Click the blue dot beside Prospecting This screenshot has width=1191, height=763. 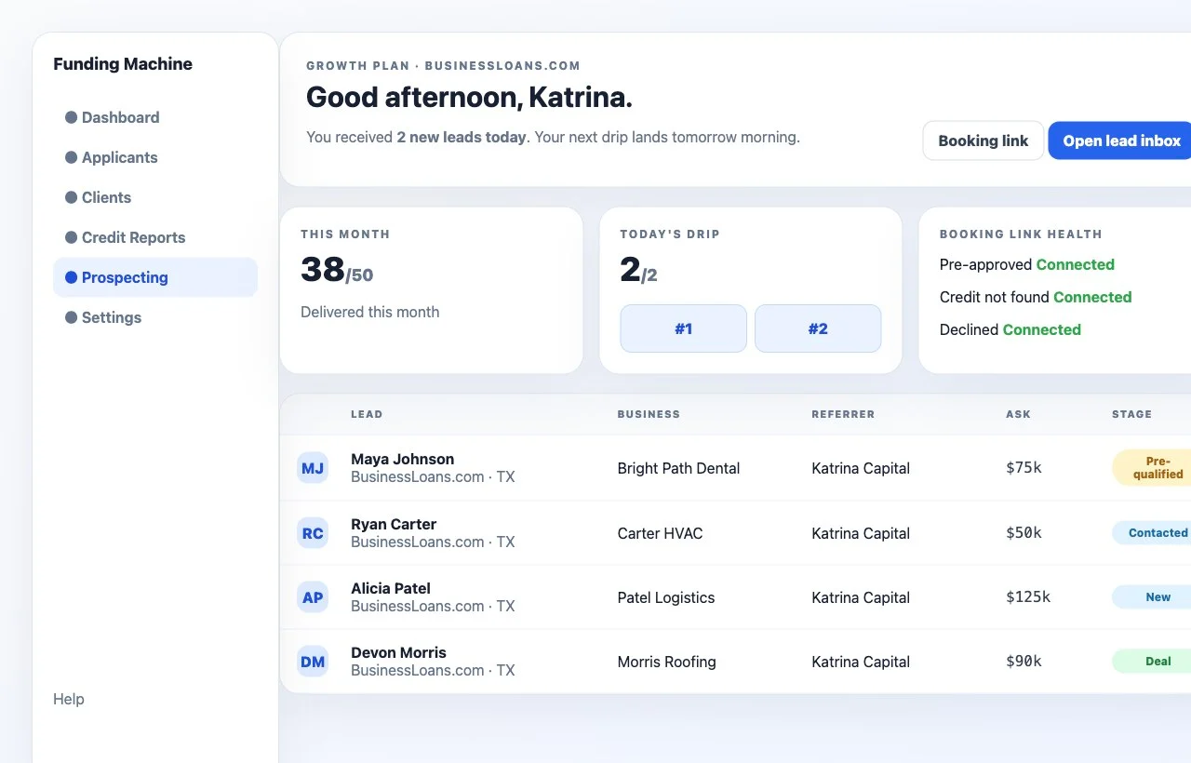click(x=71, y=277)
